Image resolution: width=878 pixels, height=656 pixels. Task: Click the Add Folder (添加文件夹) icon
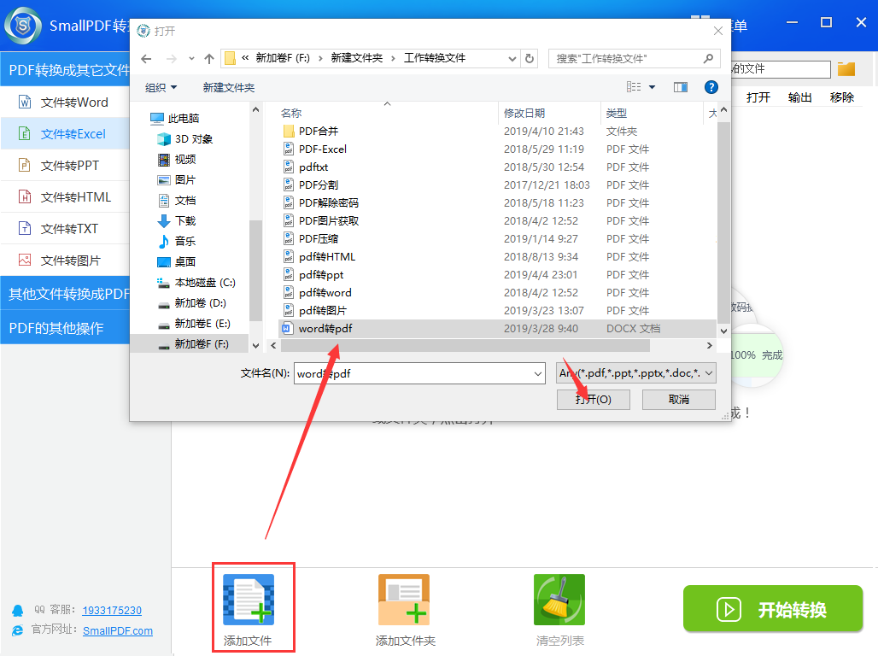click(404, 600)
